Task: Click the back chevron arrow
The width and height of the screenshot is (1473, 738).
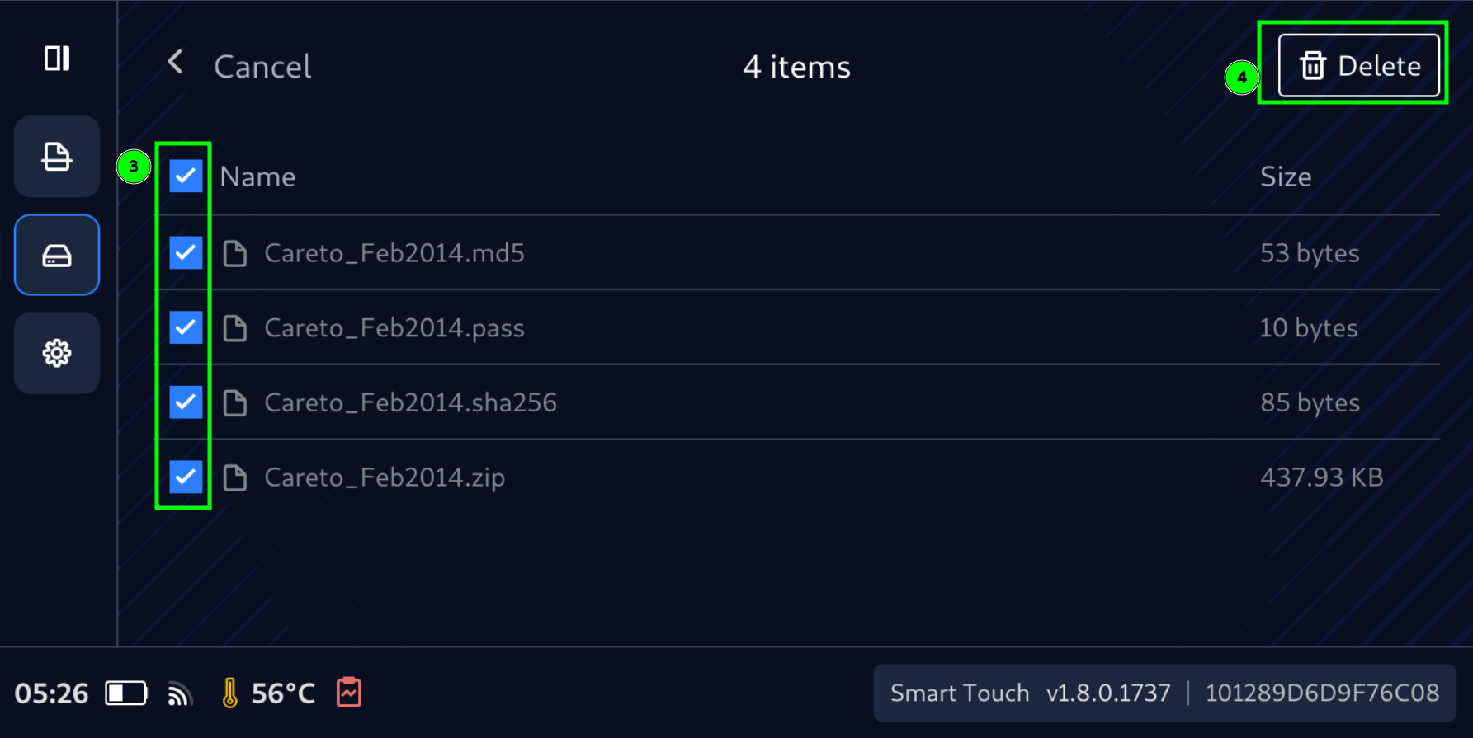Action: (x=175, y=62)
